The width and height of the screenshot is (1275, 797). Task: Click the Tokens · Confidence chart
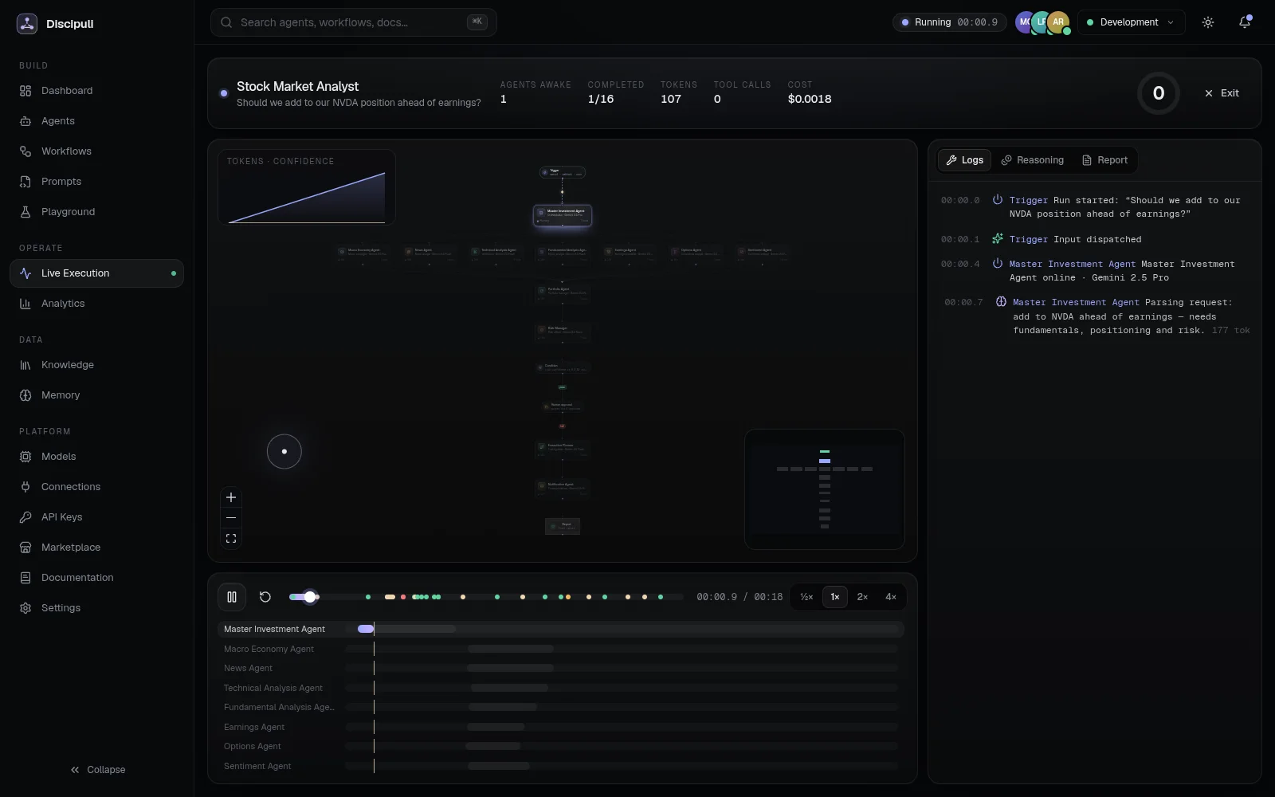click(307, 187)
